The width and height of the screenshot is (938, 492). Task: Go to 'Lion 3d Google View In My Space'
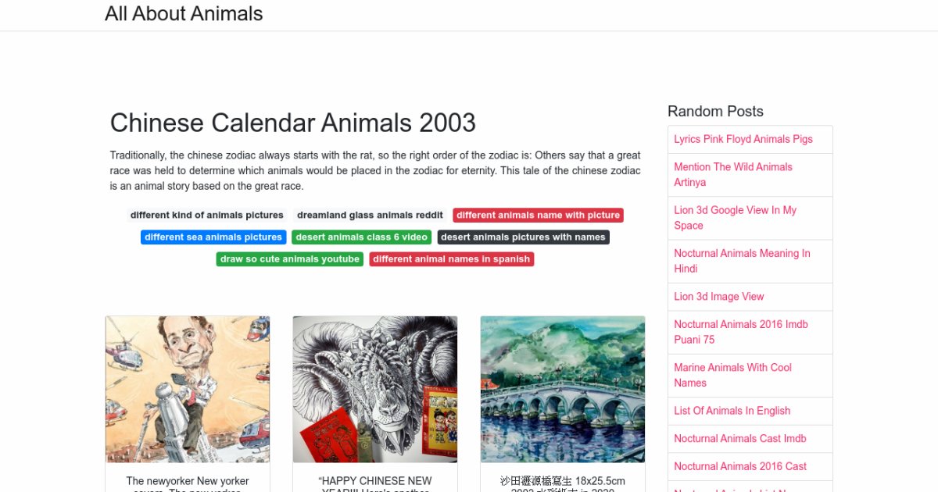pos(735,217)
